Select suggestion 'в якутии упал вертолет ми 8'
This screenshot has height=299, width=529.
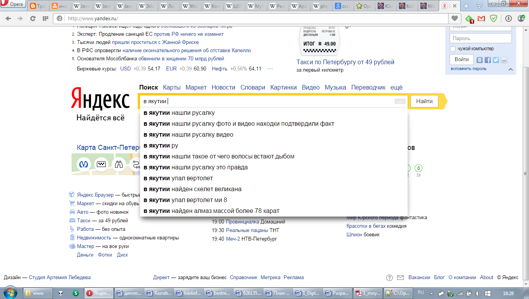[274, 200]
